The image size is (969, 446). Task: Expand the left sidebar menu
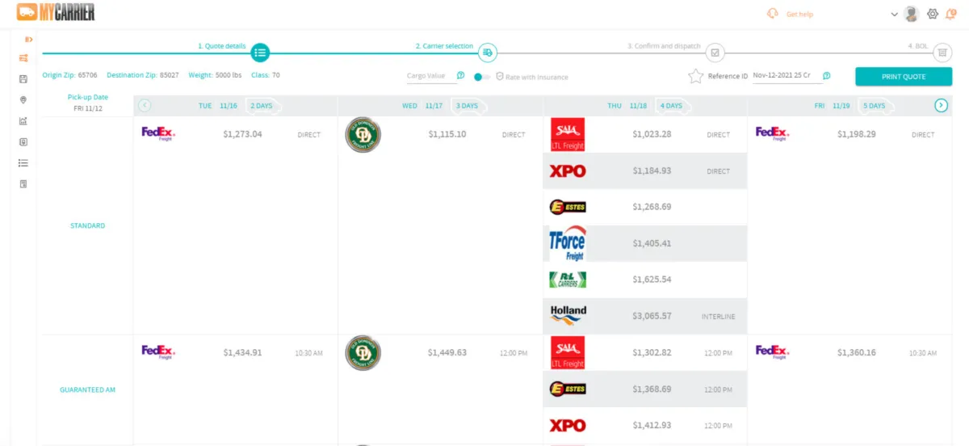(28, 39)
